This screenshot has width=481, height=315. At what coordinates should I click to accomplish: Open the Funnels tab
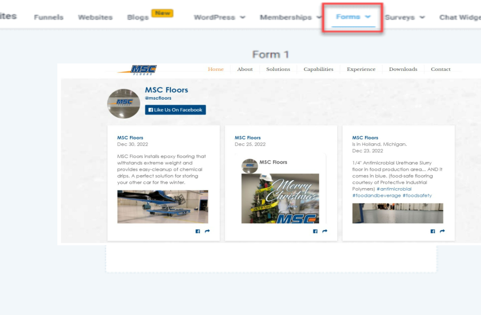(x=48, y=17)
